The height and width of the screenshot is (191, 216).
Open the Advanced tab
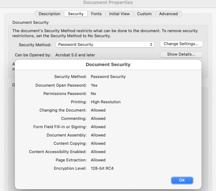pos(169,14)
